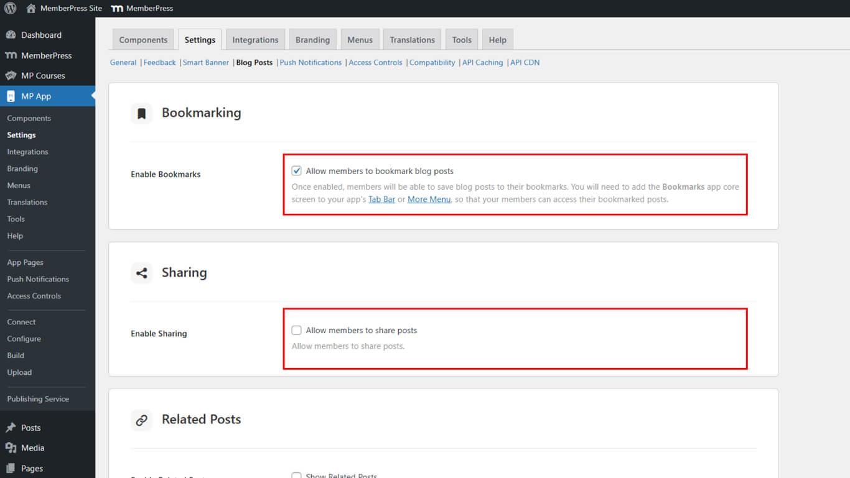Screen dimensions: 850x478
Task: Select the MP App phone icon
Action: click(12, 96)
